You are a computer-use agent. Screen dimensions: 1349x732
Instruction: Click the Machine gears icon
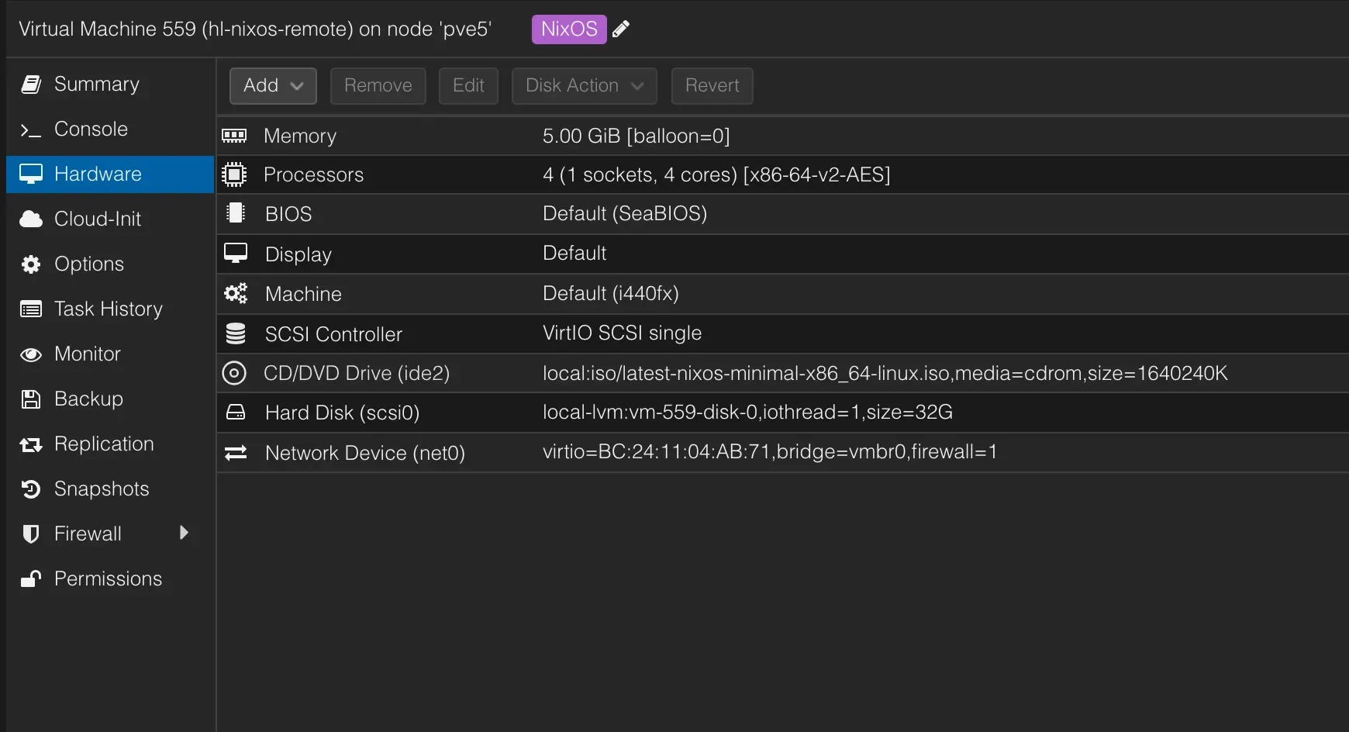pos(235,293)
